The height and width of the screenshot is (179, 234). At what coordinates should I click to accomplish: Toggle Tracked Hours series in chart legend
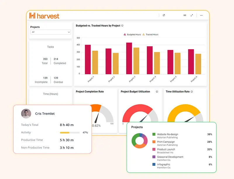coord(150,35)
